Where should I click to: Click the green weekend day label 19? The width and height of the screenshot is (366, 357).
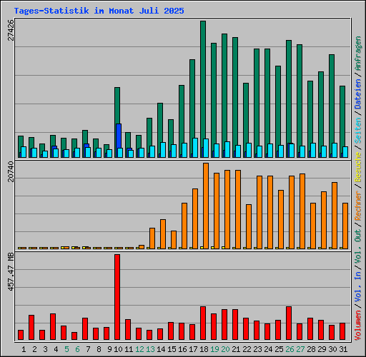coord(214,349)
